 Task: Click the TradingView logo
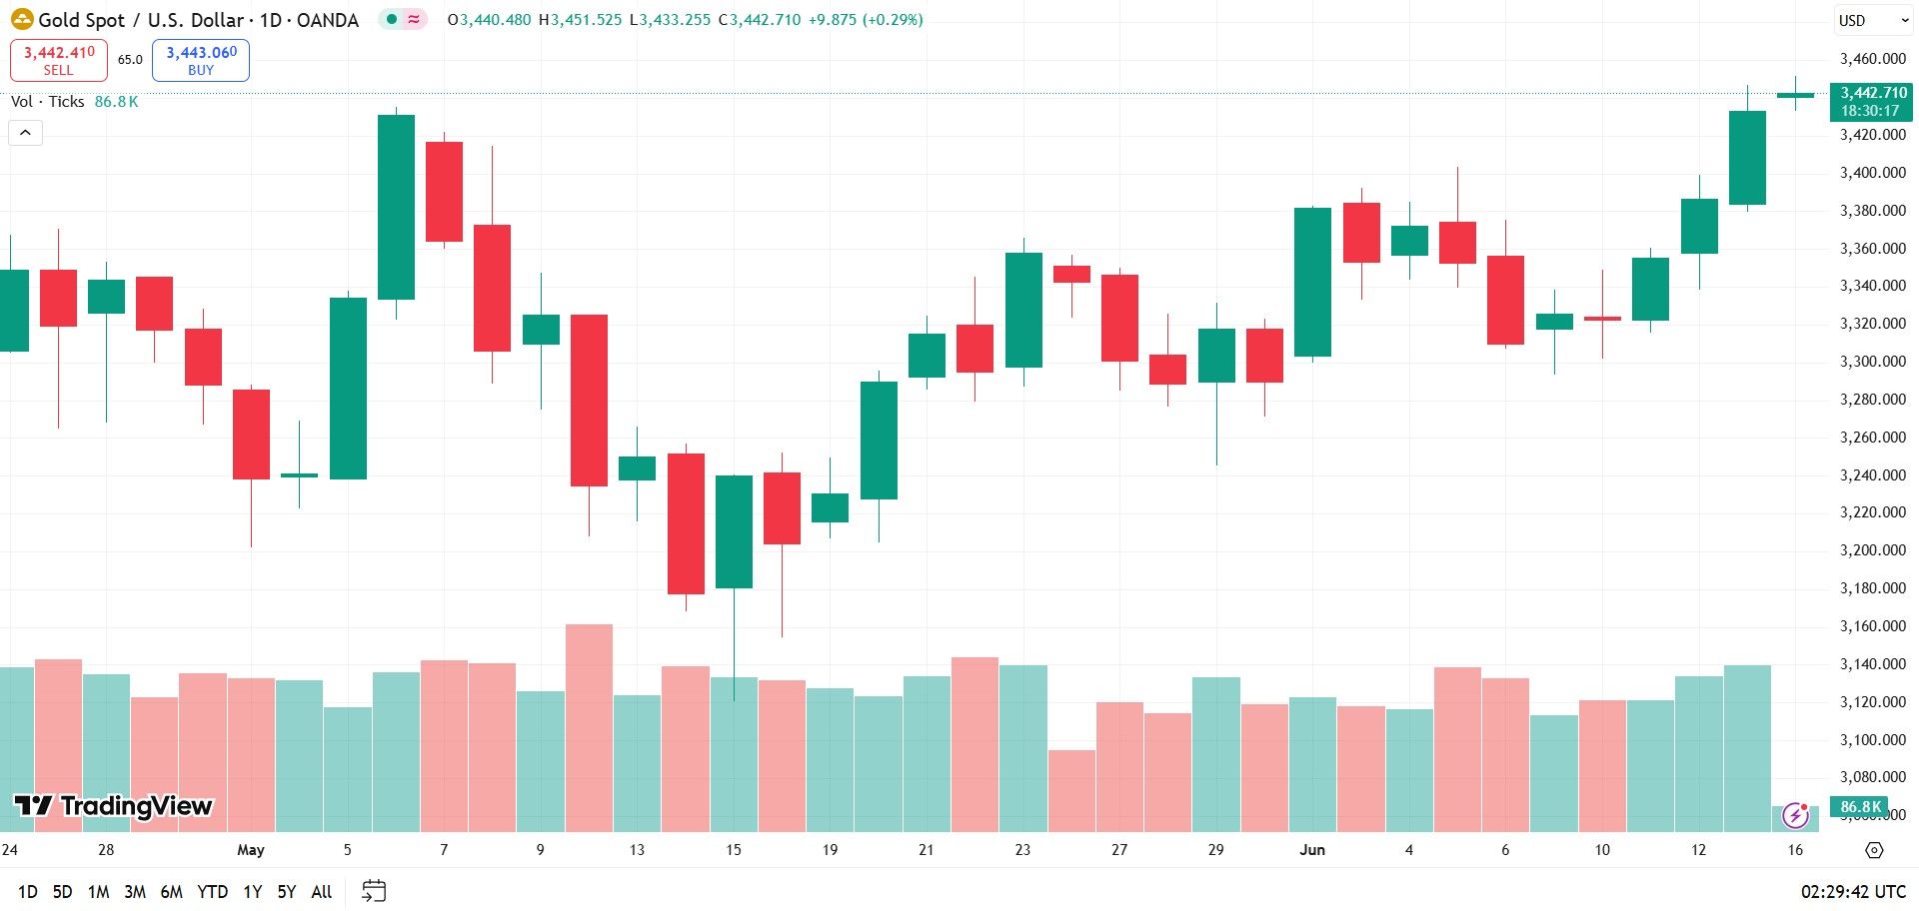coord(113,806)
